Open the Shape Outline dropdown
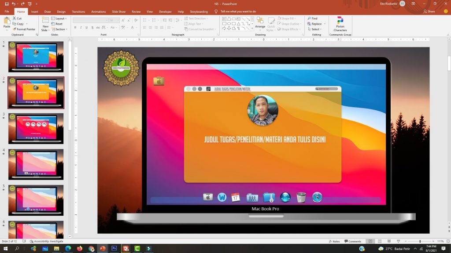Screen dimensions: 451x253 click(289, 24)
